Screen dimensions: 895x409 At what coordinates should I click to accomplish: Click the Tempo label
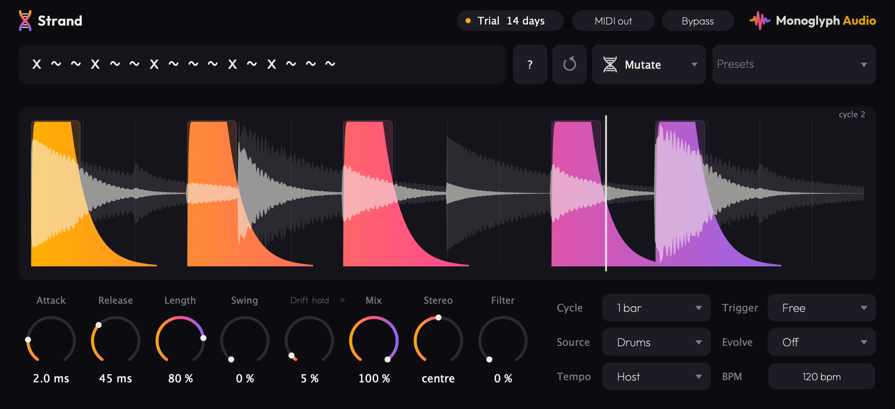pos(574,376)
